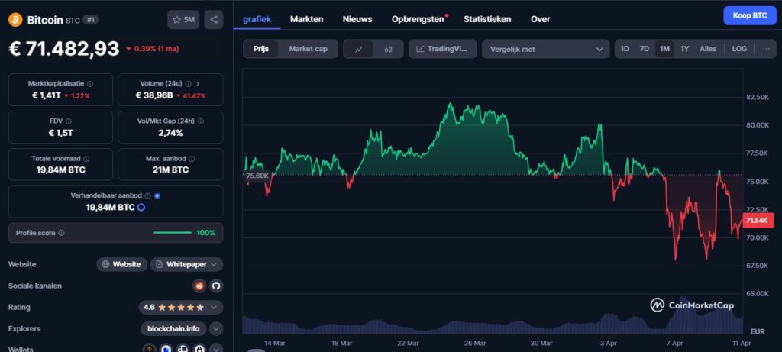
Task: Click the Totale voorraad info icon
Action: pos(86,159)
